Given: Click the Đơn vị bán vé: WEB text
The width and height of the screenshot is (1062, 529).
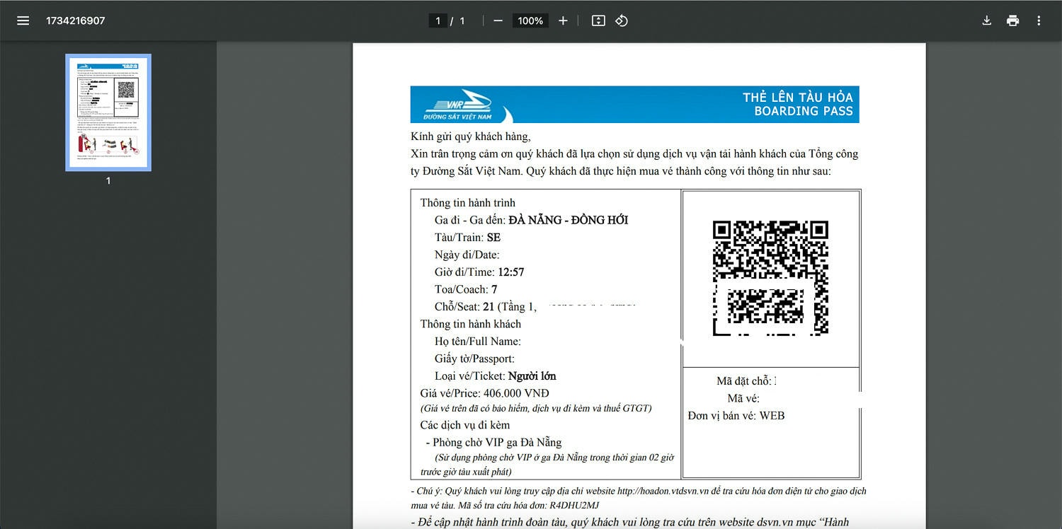Looking at the screenshot, I should coord(736,415).
